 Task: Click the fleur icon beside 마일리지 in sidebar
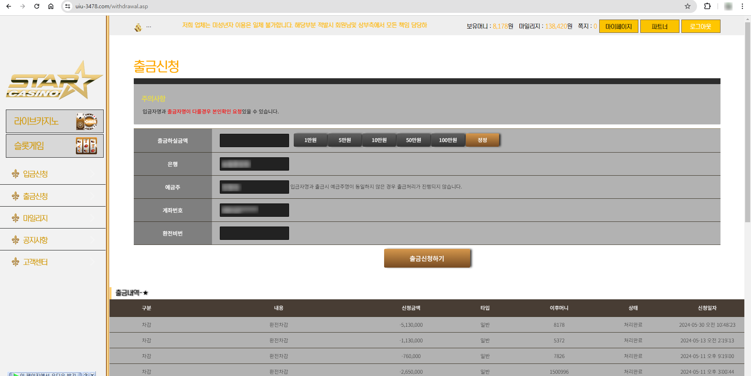click(16, 218)
